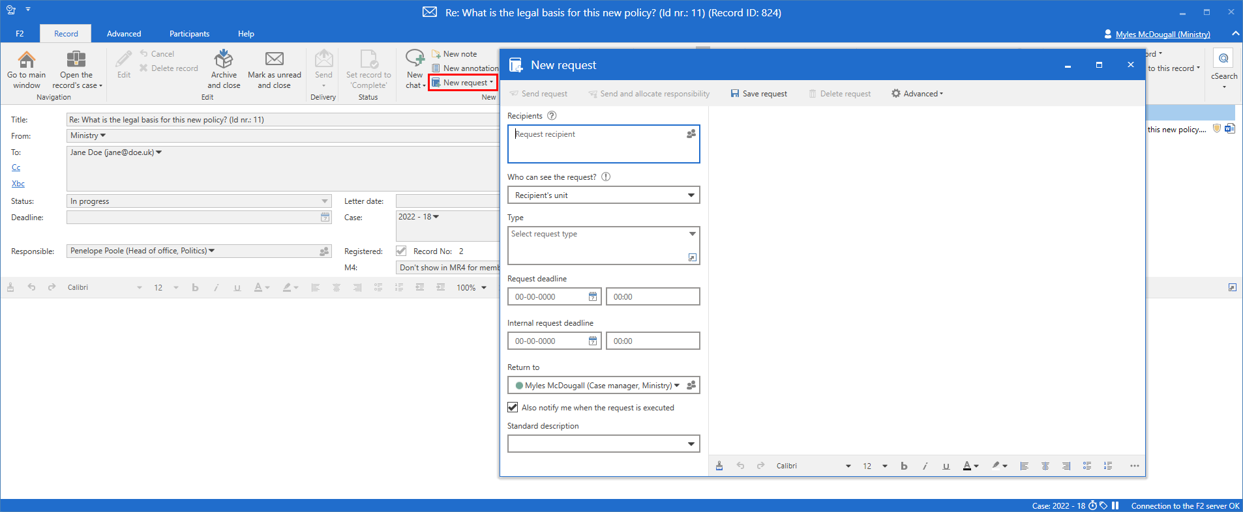Click the Cc link
This screenshot has width=1243, height=512.
coord(16,168)
